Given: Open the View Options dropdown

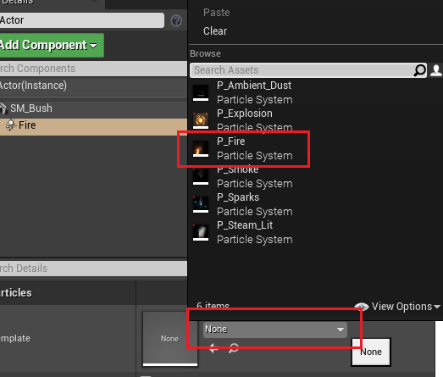Looking at the screenshot, I should 406,307.
